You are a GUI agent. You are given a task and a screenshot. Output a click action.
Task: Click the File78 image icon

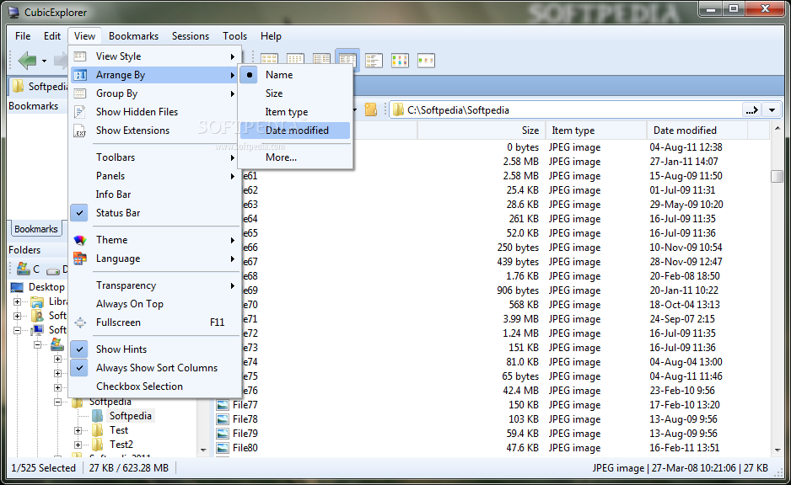point(223,419)
